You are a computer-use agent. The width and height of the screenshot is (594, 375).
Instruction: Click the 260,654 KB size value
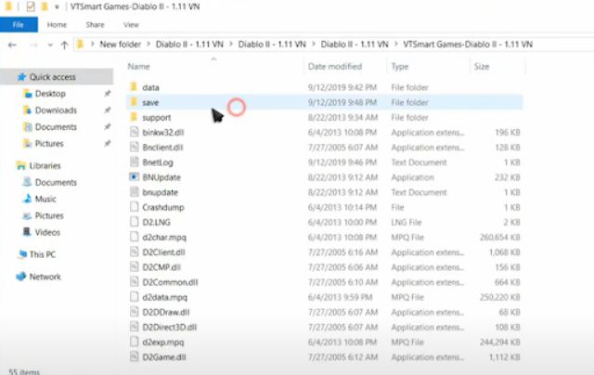click(499, 238)
